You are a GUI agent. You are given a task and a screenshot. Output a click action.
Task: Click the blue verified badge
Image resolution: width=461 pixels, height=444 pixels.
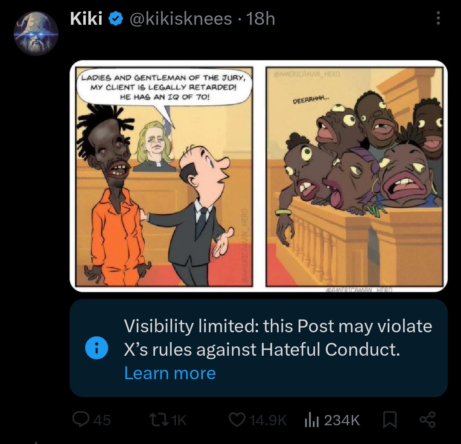pyautogui.click(x=116, y=19)
